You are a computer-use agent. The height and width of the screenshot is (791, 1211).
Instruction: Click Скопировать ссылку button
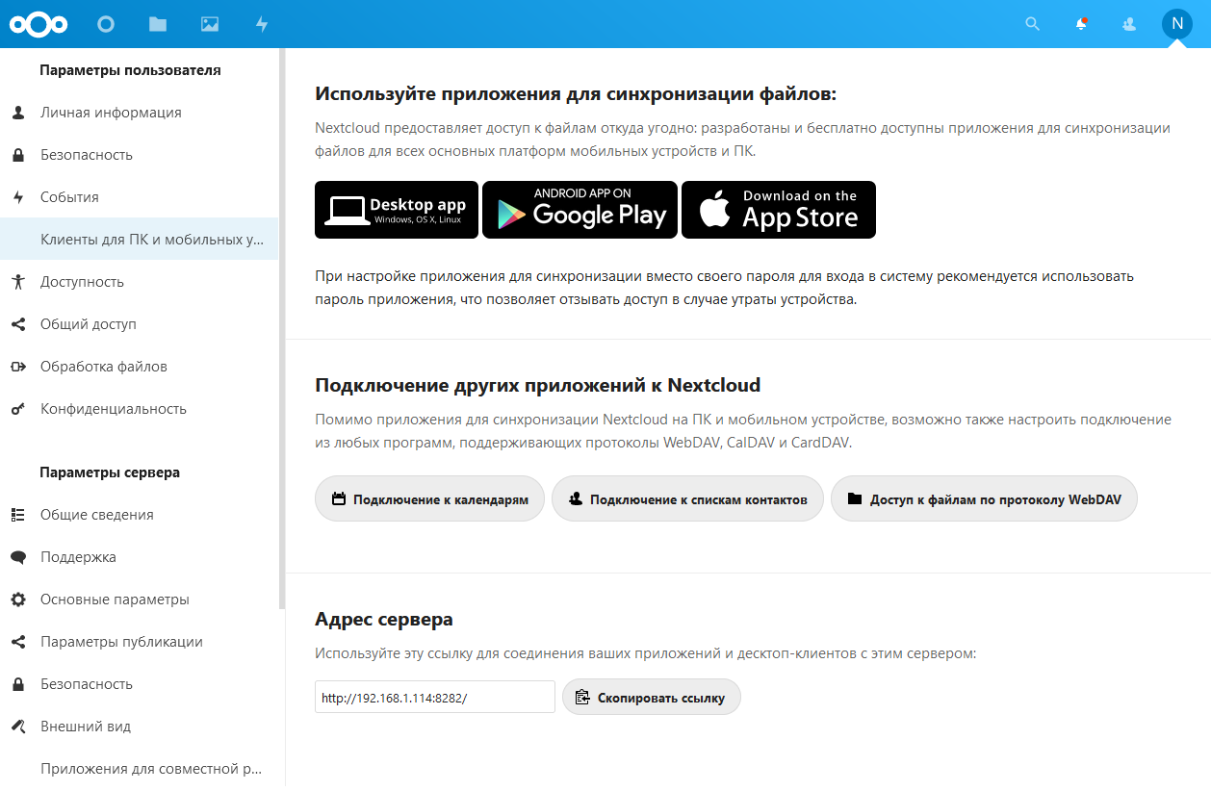point(652,697)
